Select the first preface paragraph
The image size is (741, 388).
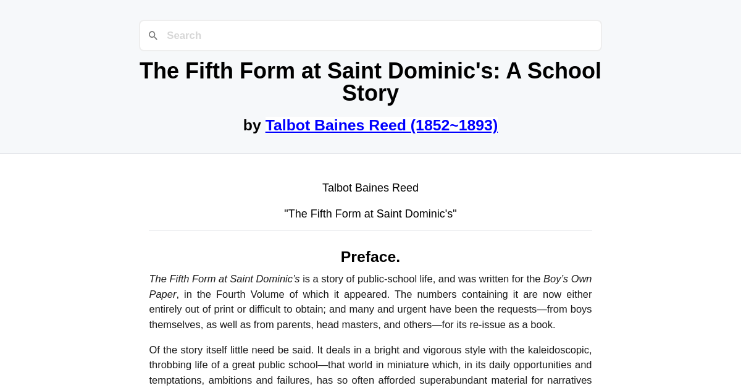click(x=371, y=302)
